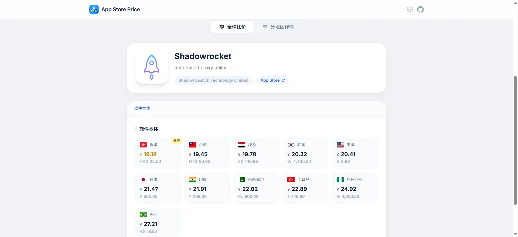Image resolution: width=518 pixels, height=237 pixels.
Task: Click the Egypt flag icon
Action: click(x=242, y=145)
